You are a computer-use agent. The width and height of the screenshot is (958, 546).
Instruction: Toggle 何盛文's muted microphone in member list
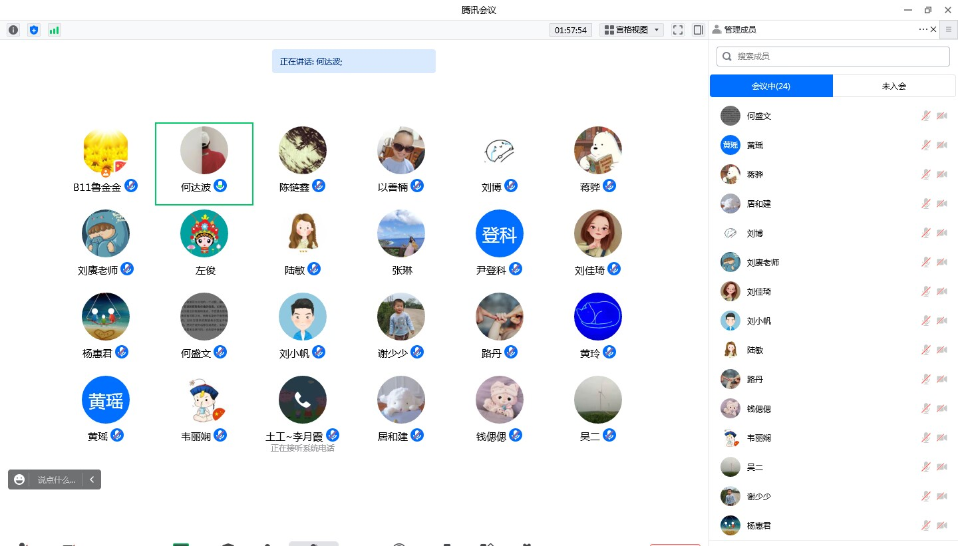pyautogui.click(x=925, y=116)
